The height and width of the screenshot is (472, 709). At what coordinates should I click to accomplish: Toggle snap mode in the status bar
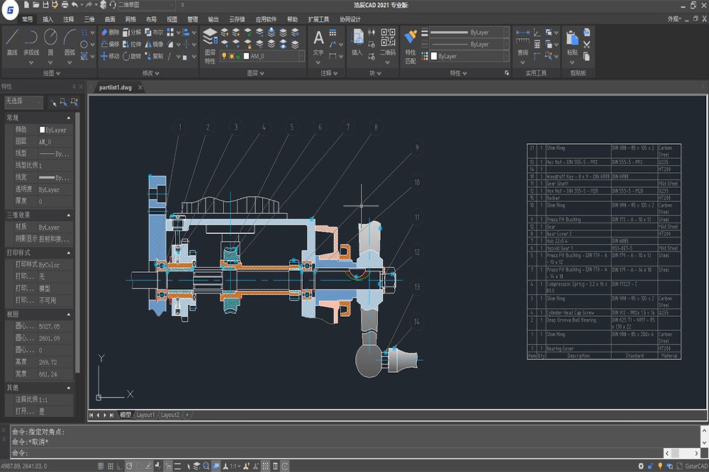[x=101, y=466]
